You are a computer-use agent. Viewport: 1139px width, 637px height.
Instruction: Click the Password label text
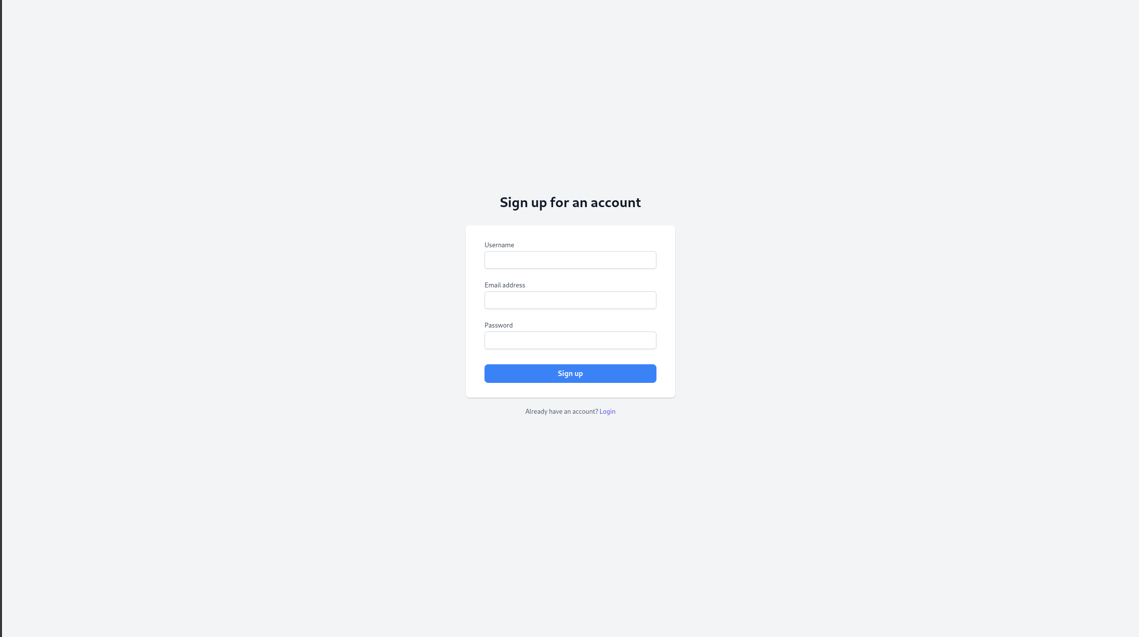click(x=499, y=325)
